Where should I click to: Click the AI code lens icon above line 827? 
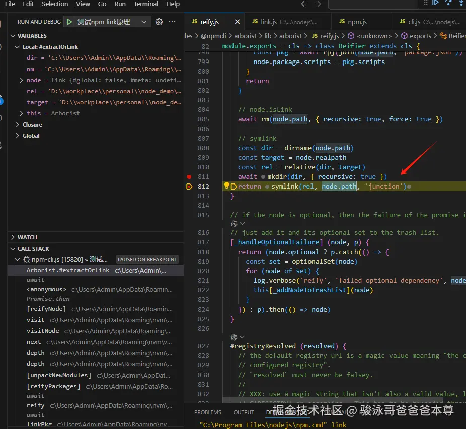point(234,337)
